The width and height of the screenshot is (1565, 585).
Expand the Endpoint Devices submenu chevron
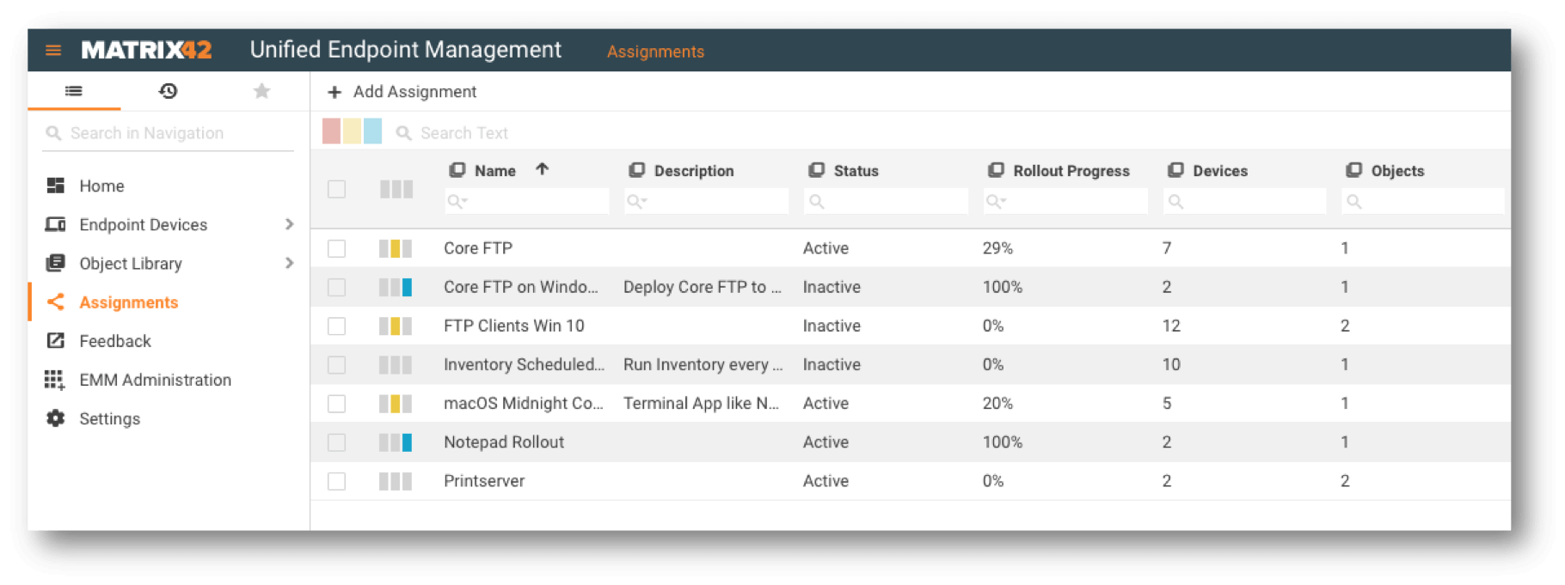coord(289,224)
